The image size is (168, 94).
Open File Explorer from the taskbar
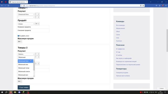(x=15, y=92)
